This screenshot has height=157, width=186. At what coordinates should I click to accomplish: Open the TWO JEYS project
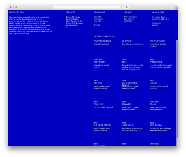tap(98, 104)
